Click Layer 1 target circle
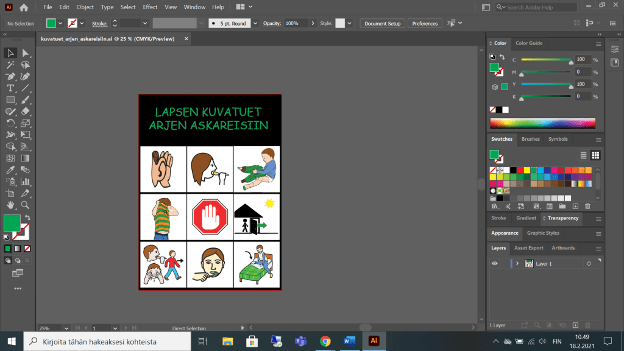 (x=589, y=264)
